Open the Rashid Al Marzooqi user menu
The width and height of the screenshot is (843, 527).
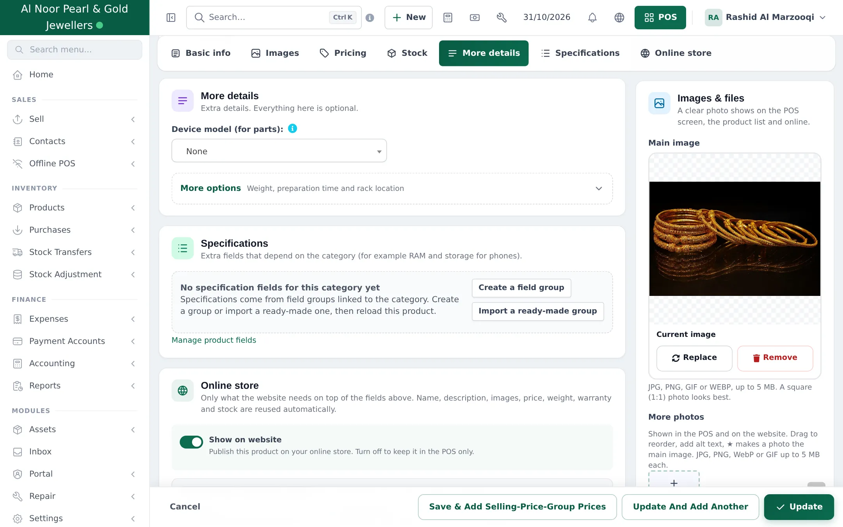pyautogui.click(x=765, y=18)
